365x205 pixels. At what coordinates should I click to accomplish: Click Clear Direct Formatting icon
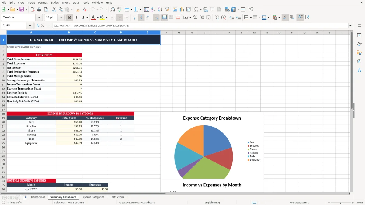(x=85, y=9)
